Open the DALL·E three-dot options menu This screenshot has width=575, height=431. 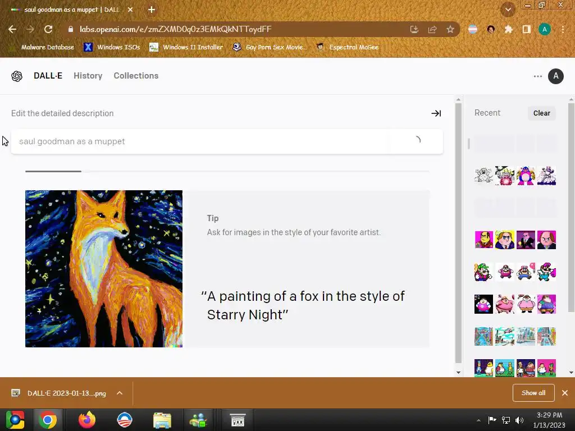click(x=537, y=76)
